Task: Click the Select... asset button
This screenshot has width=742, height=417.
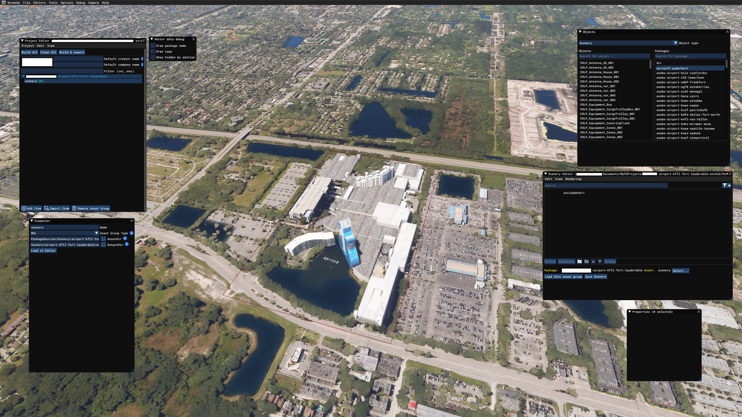Action: (680, 271)
